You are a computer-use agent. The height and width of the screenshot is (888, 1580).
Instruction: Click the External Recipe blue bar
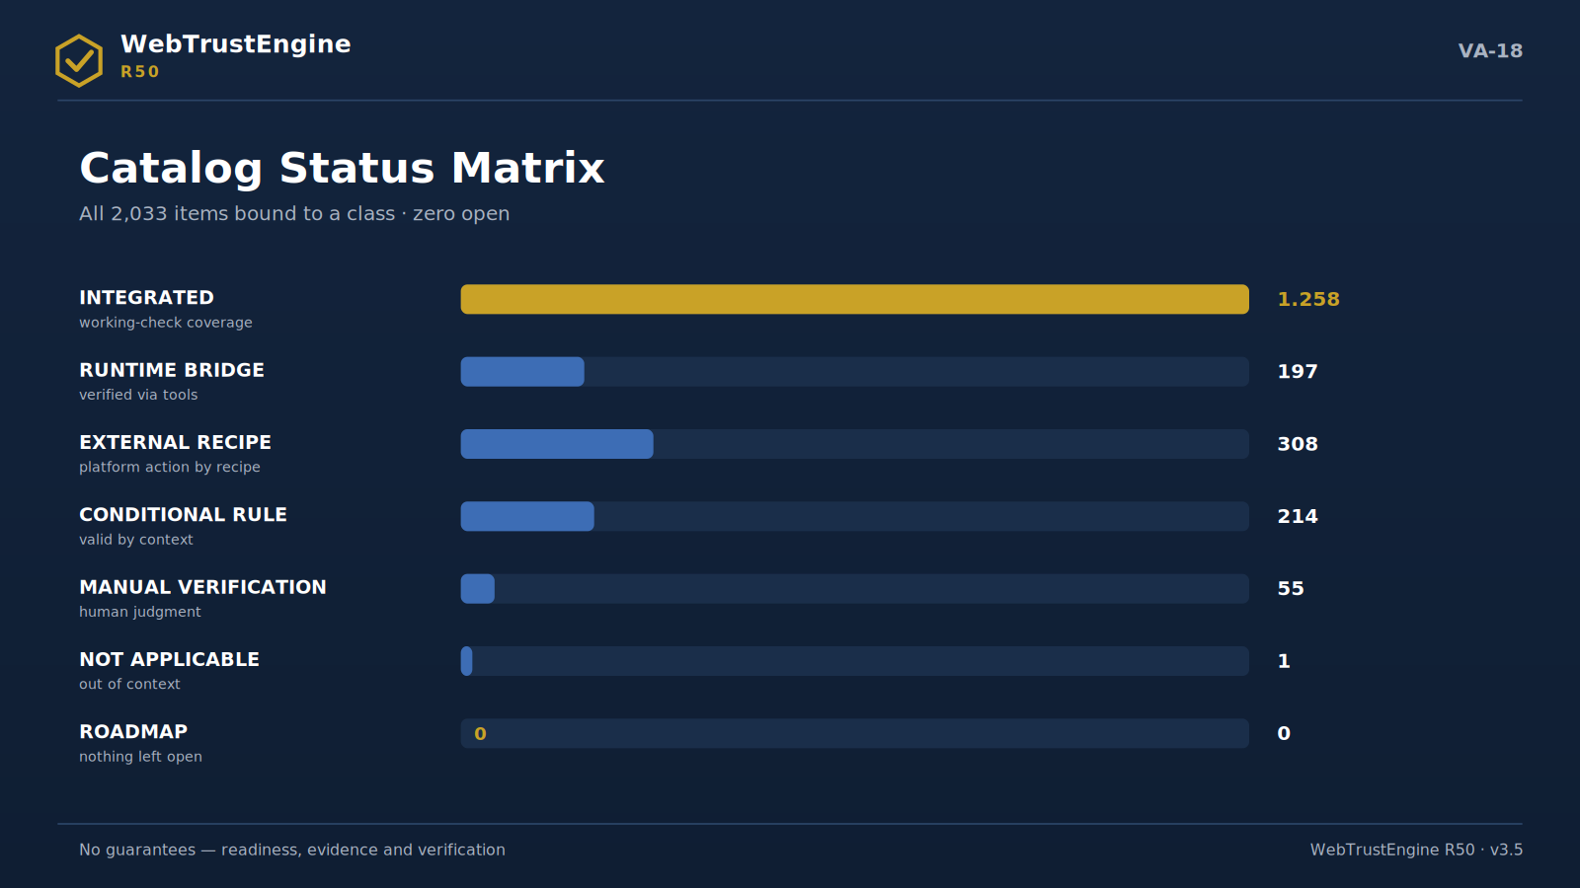point(557,444)
